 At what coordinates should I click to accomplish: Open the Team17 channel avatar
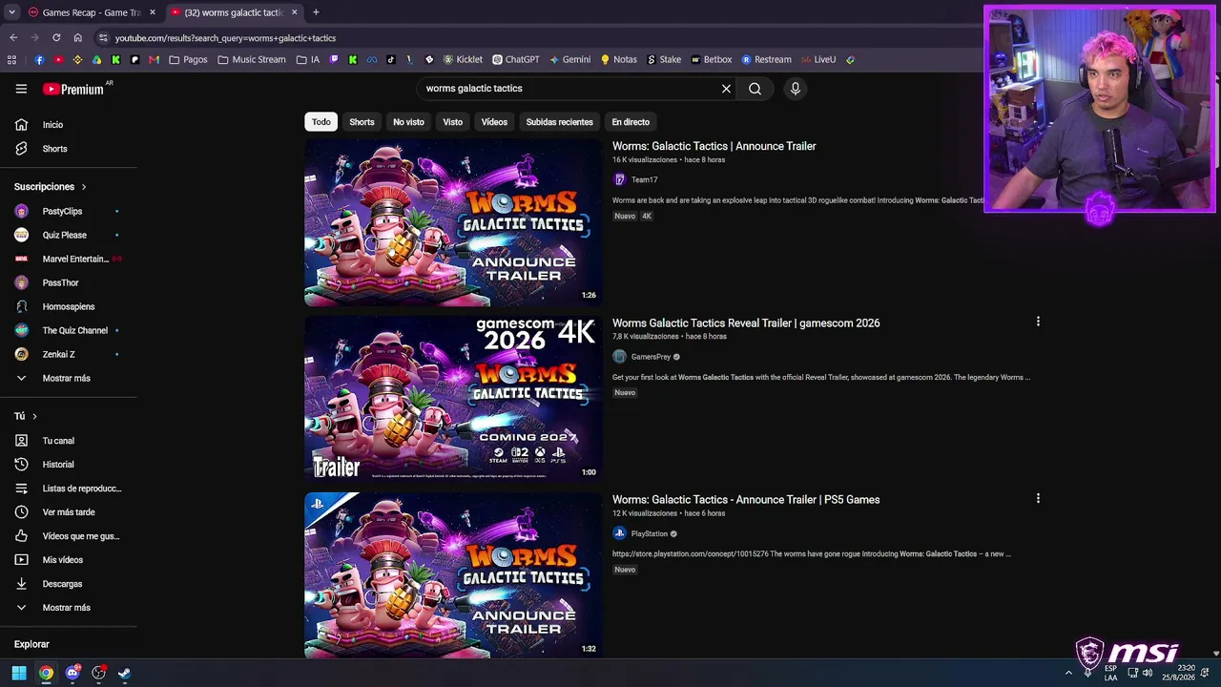[619, 179]
